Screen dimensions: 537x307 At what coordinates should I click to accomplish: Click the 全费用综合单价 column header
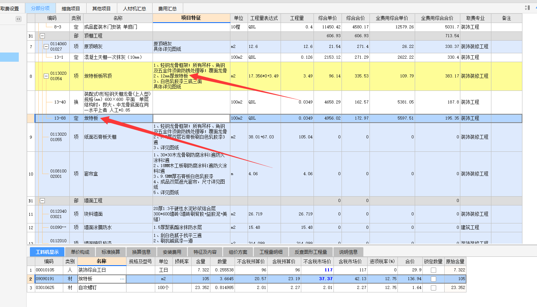tap(392, 18)
